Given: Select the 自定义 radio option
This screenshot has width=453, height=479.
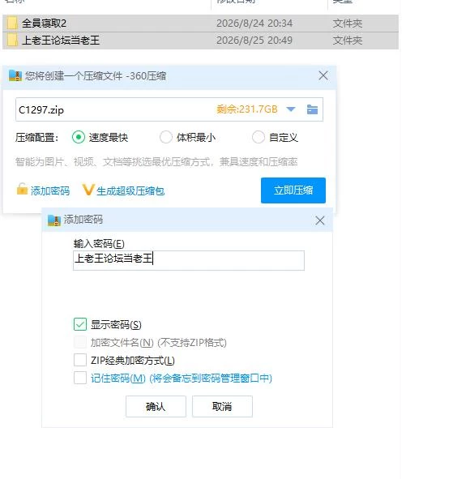Looking at the screenshot, I should tap(259, 137).
